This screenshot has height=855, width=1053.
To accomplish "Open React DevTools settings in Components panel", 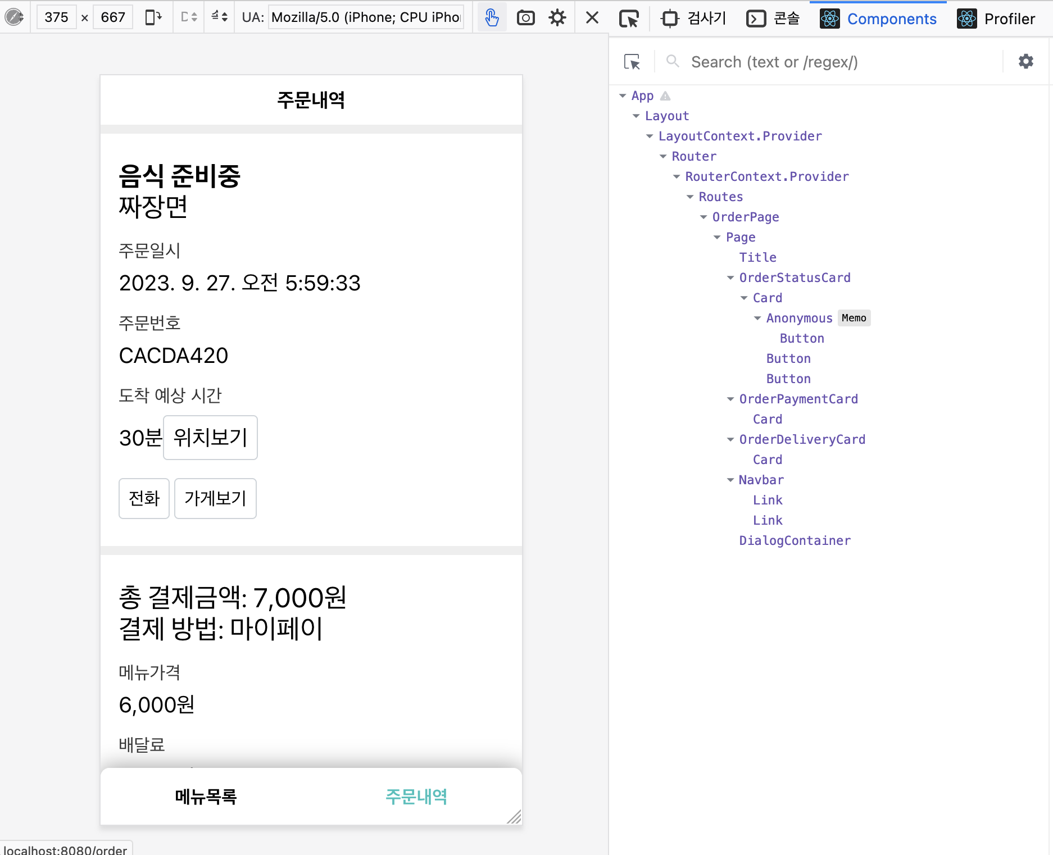I will [1025, 62].
